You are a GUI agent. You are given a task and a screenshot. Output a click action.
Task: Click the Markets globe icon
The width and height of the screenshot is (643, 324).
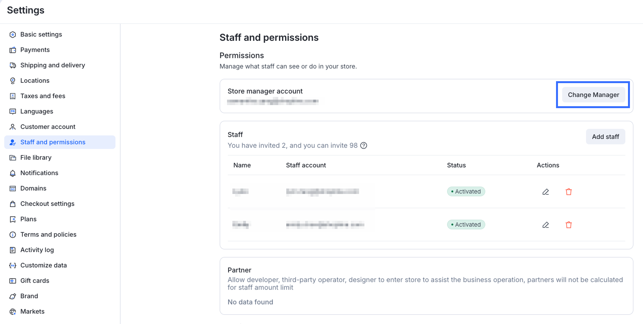tap(13, 312)
